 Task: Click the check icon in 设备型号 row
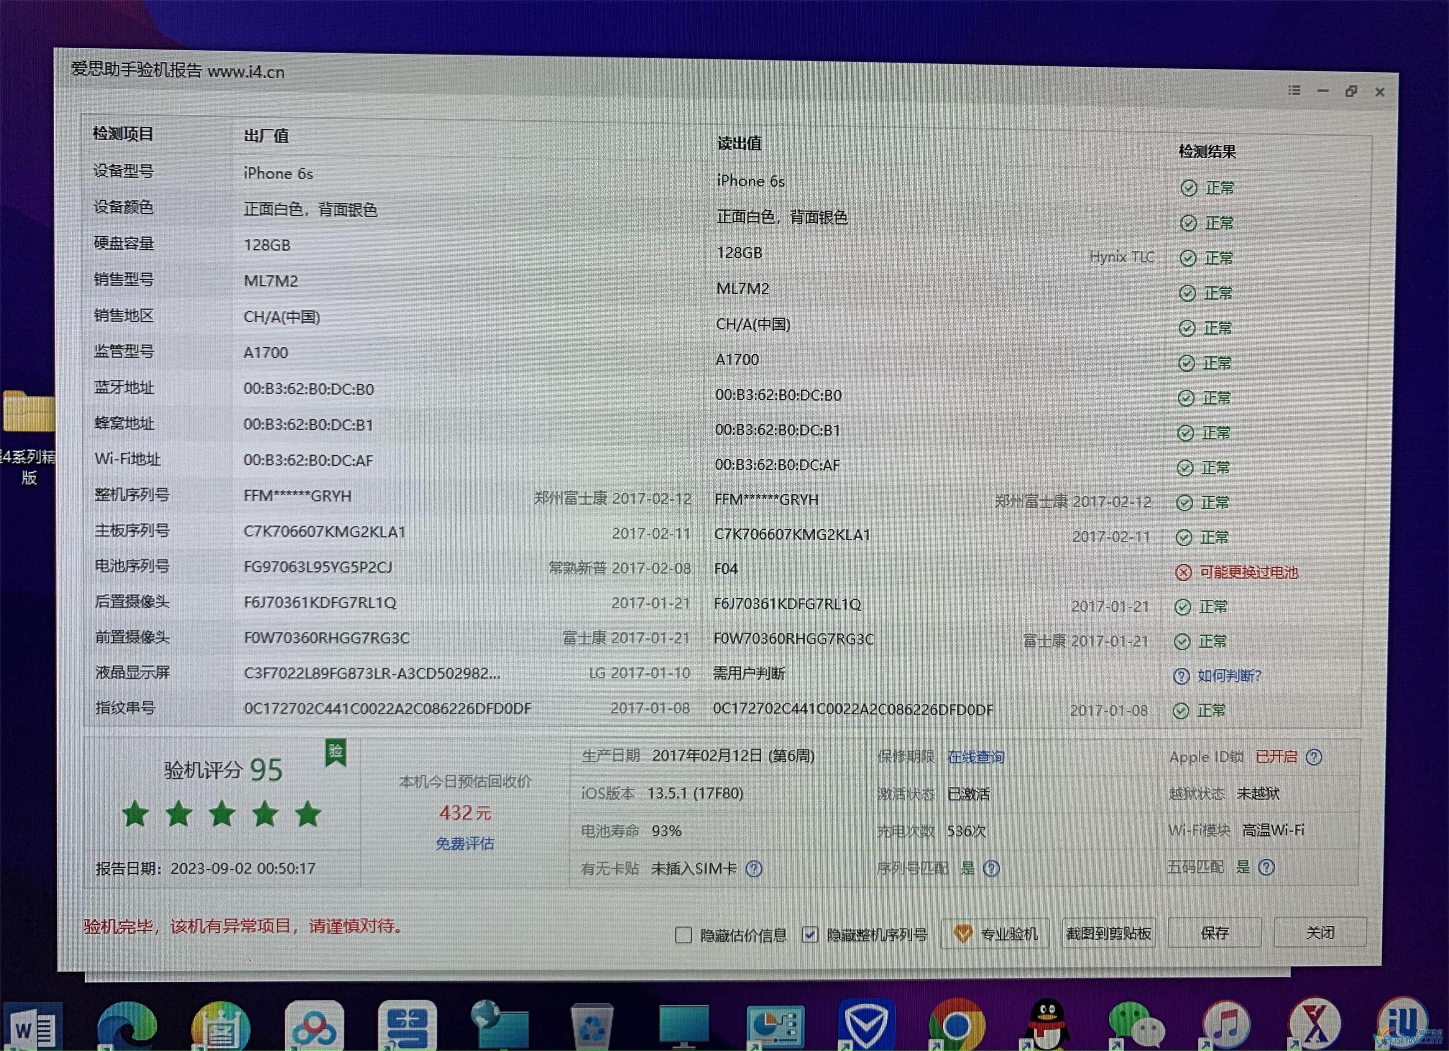coord(1188,188)
